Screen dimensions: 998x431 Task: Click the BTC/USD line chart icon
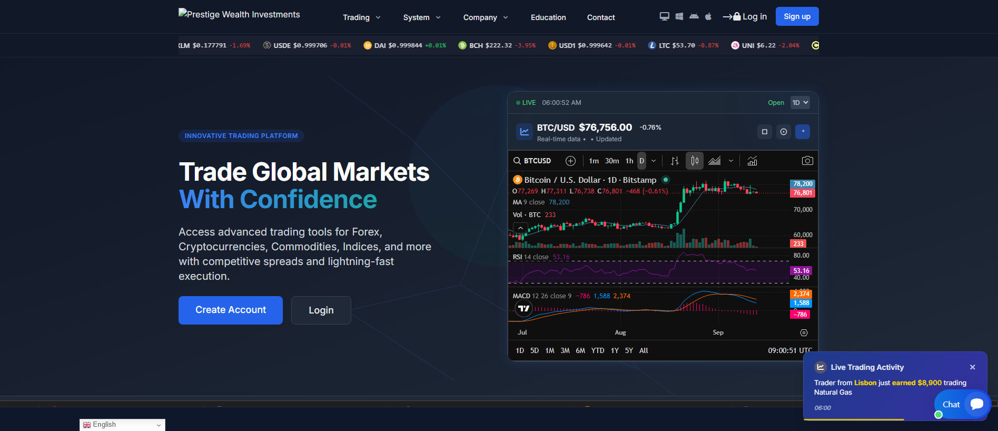(x=525, y=132)
